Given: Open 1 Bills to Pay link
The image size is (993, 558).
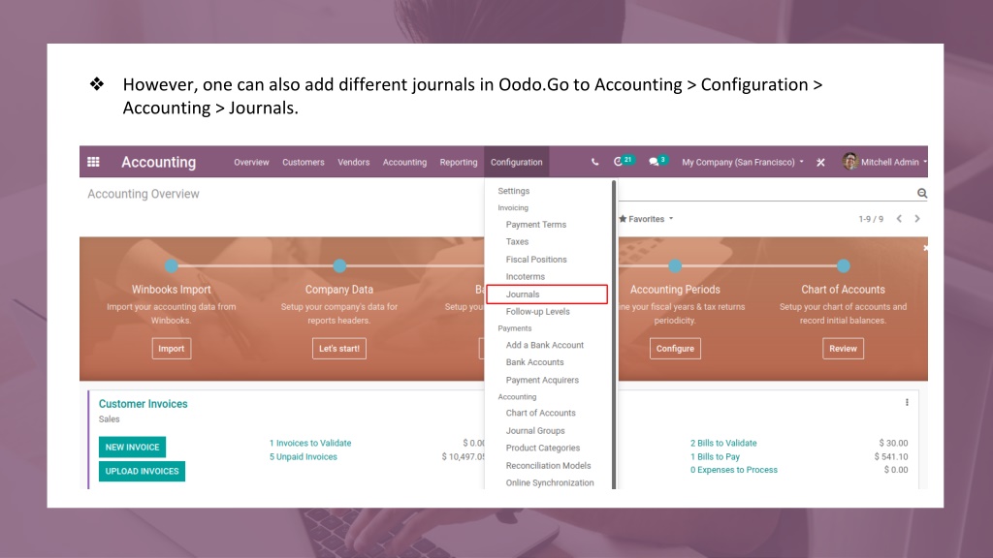Looking at the screenshot, I should [715, 457].
